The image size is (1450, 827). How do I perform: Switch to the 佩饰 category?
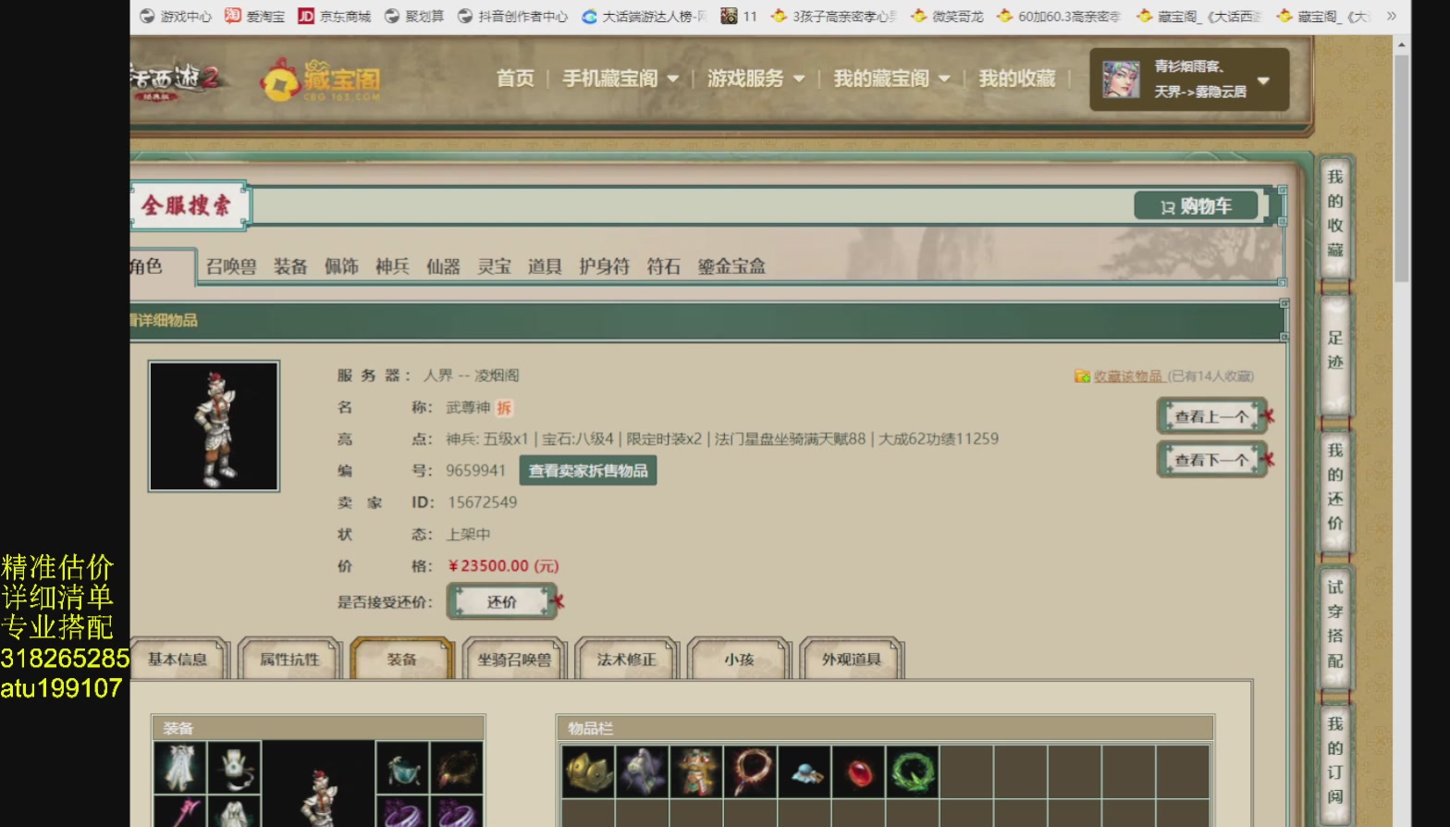(x=341, y=266)
